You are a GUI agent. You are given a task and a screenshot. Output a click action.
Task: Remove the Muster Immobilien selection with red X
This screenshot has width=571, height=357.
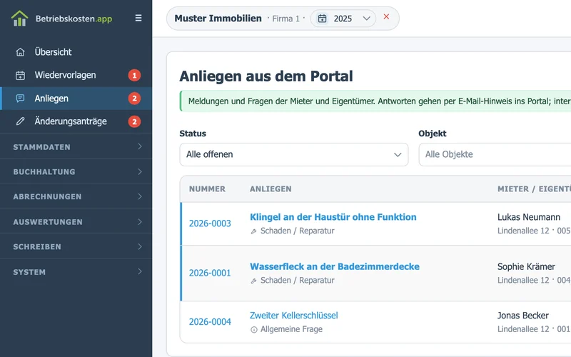(x=386, y=16)
